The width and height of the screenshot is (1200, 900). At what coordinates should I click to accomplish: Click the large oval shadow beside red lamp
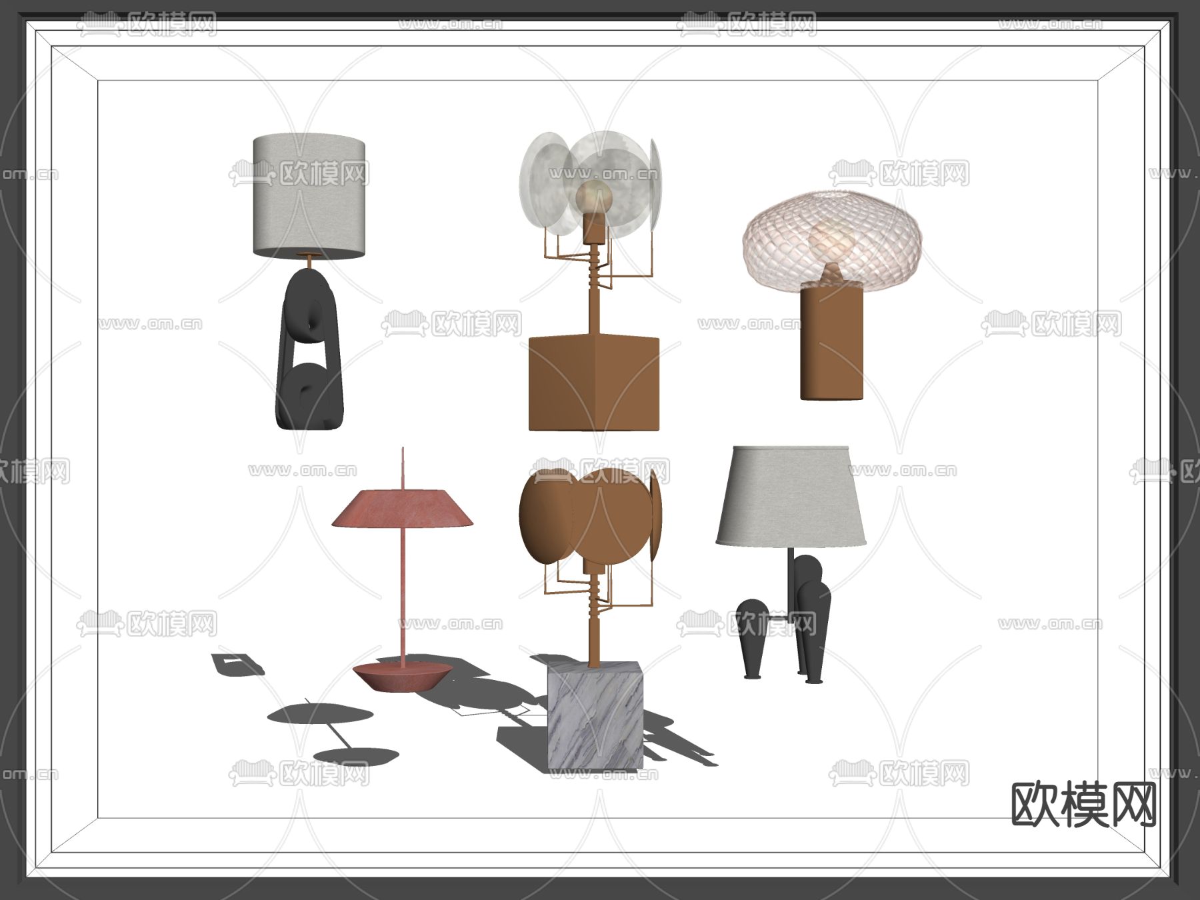320,715
